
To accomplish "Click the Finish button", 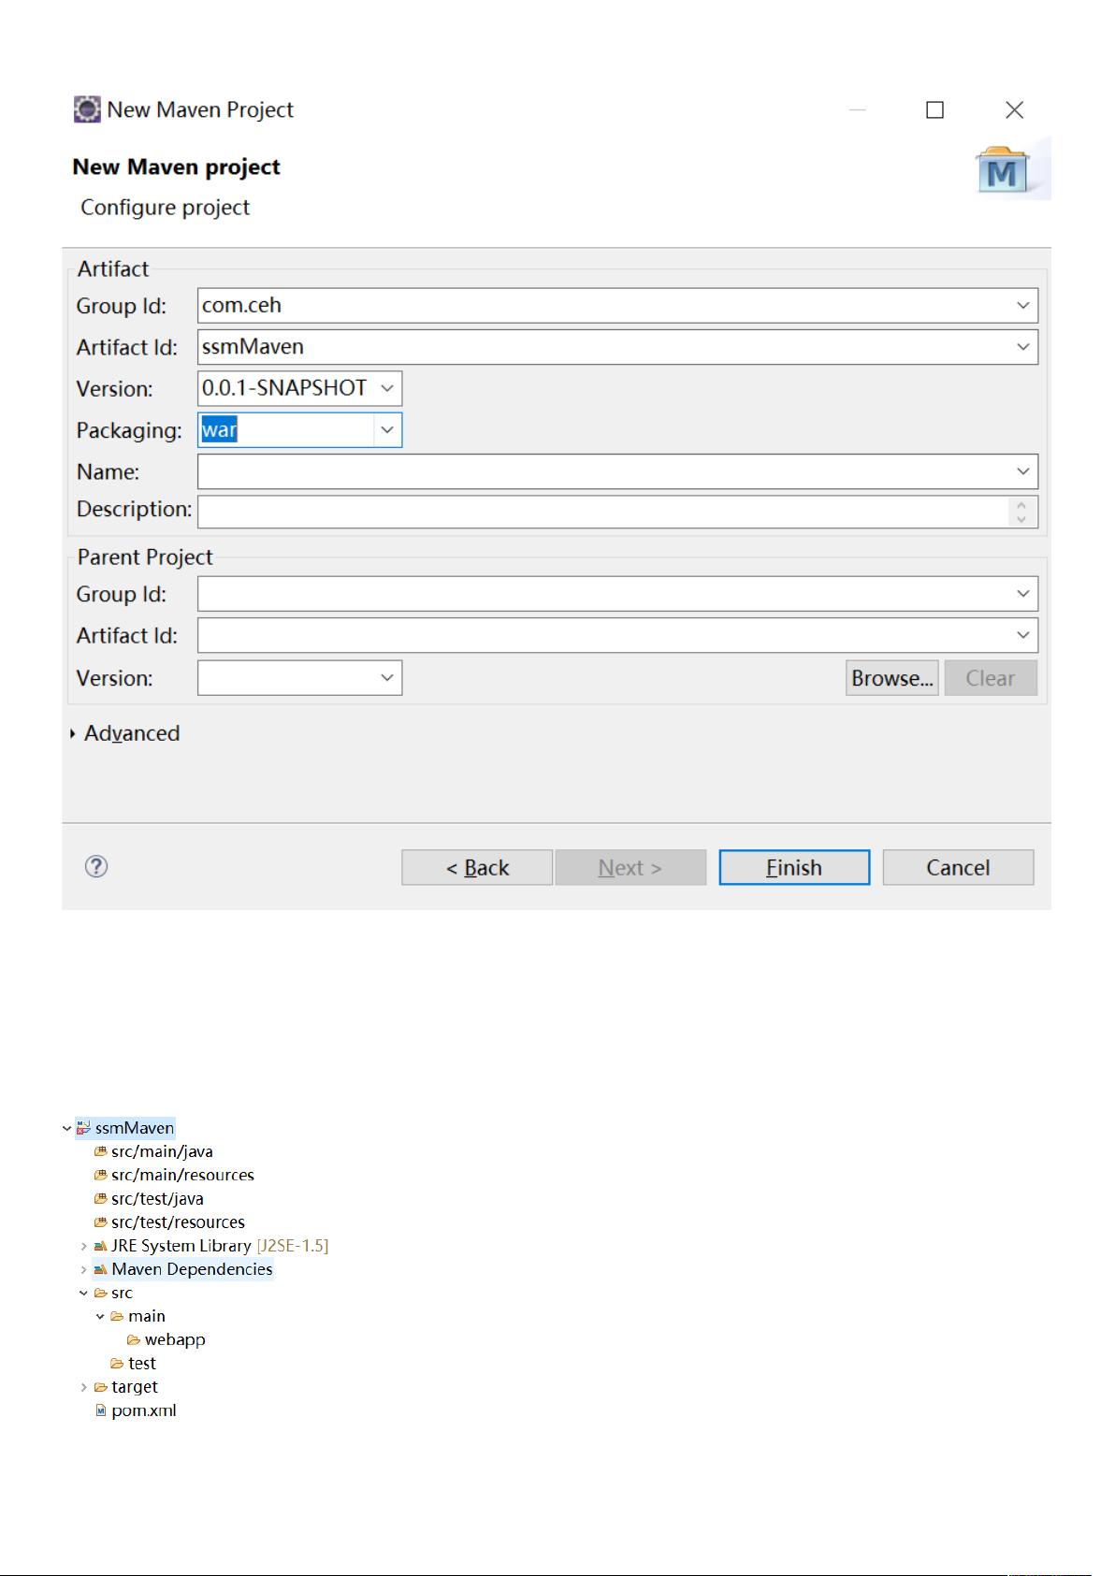I will 794,867.
